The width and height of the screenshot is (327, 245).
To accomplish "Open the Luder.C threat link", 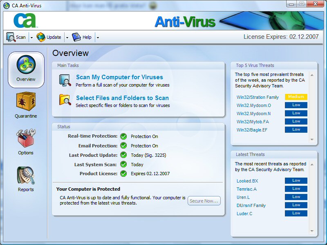I will [x=244, y=214].
